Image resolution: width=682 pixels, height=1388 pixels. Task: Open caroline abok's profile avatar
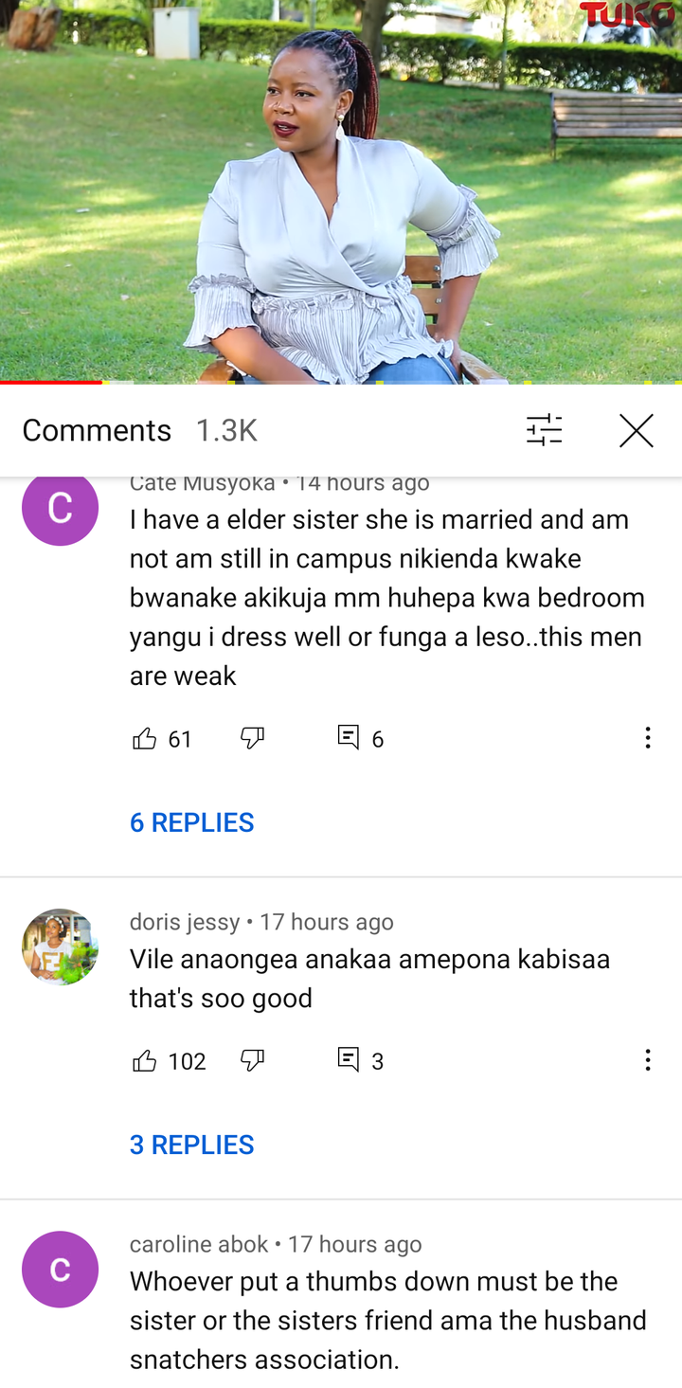[x=60, y=1269]
